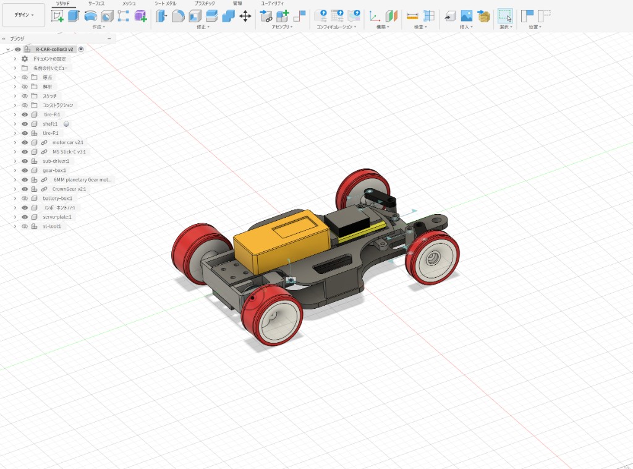
Task: Click the Insert Canvas image icon
Action: 466,16
